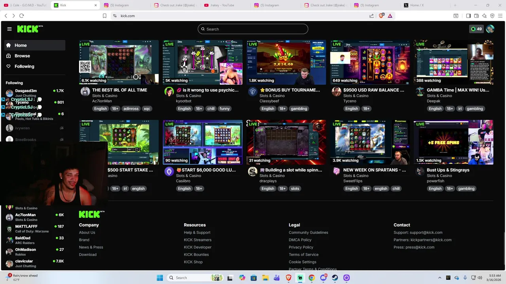Open Brave Wallet icon
This screenshot has width=506, height=284.
coord(476,16)
